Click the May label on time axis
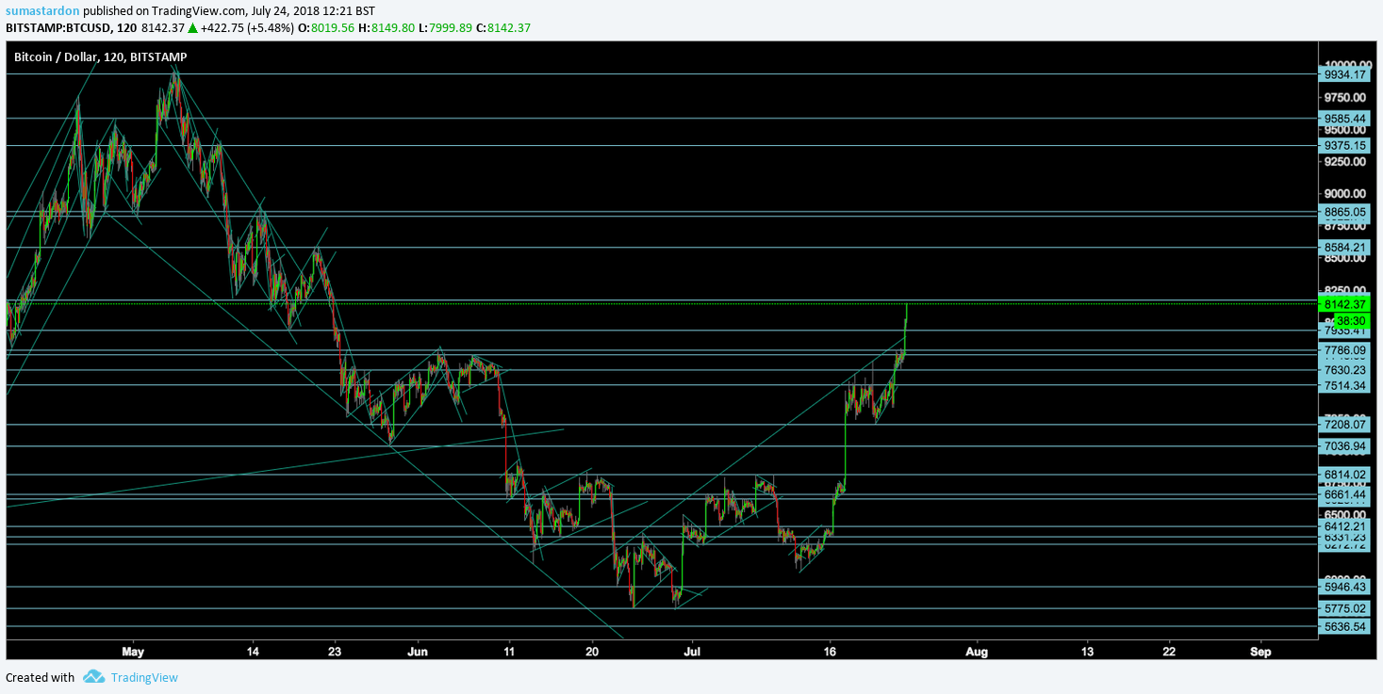The height and width of the screenshot is (694, 1383). coord(133,651)
